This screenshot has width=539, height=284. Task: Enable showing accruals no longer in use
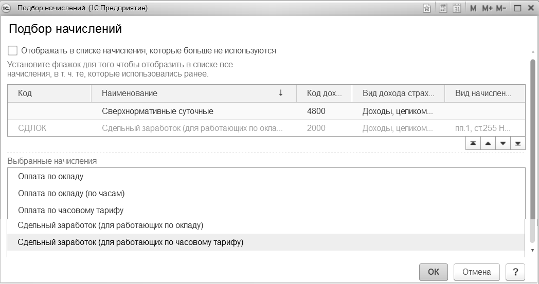pyautogui.click(x=12, y=51)
